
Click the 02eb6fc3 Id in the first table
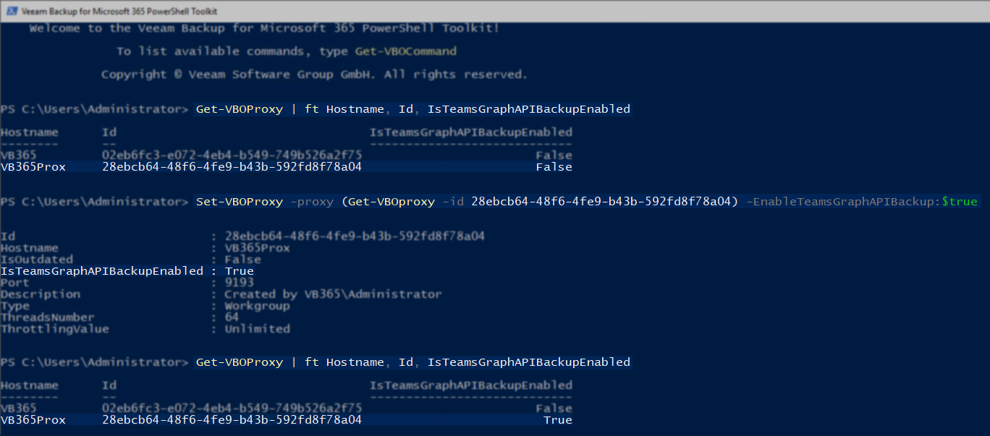[x=232, y=155]
